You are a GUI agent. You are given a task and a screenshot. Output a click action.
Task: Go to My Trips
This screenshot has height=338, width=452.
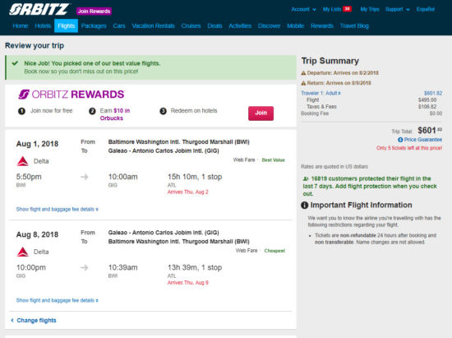coord(370,9)
